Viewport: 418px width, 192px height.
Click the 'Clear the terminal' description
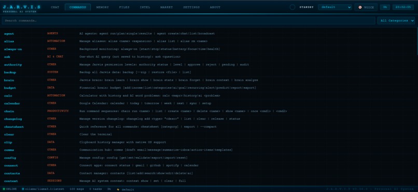(x=96, y=134)
